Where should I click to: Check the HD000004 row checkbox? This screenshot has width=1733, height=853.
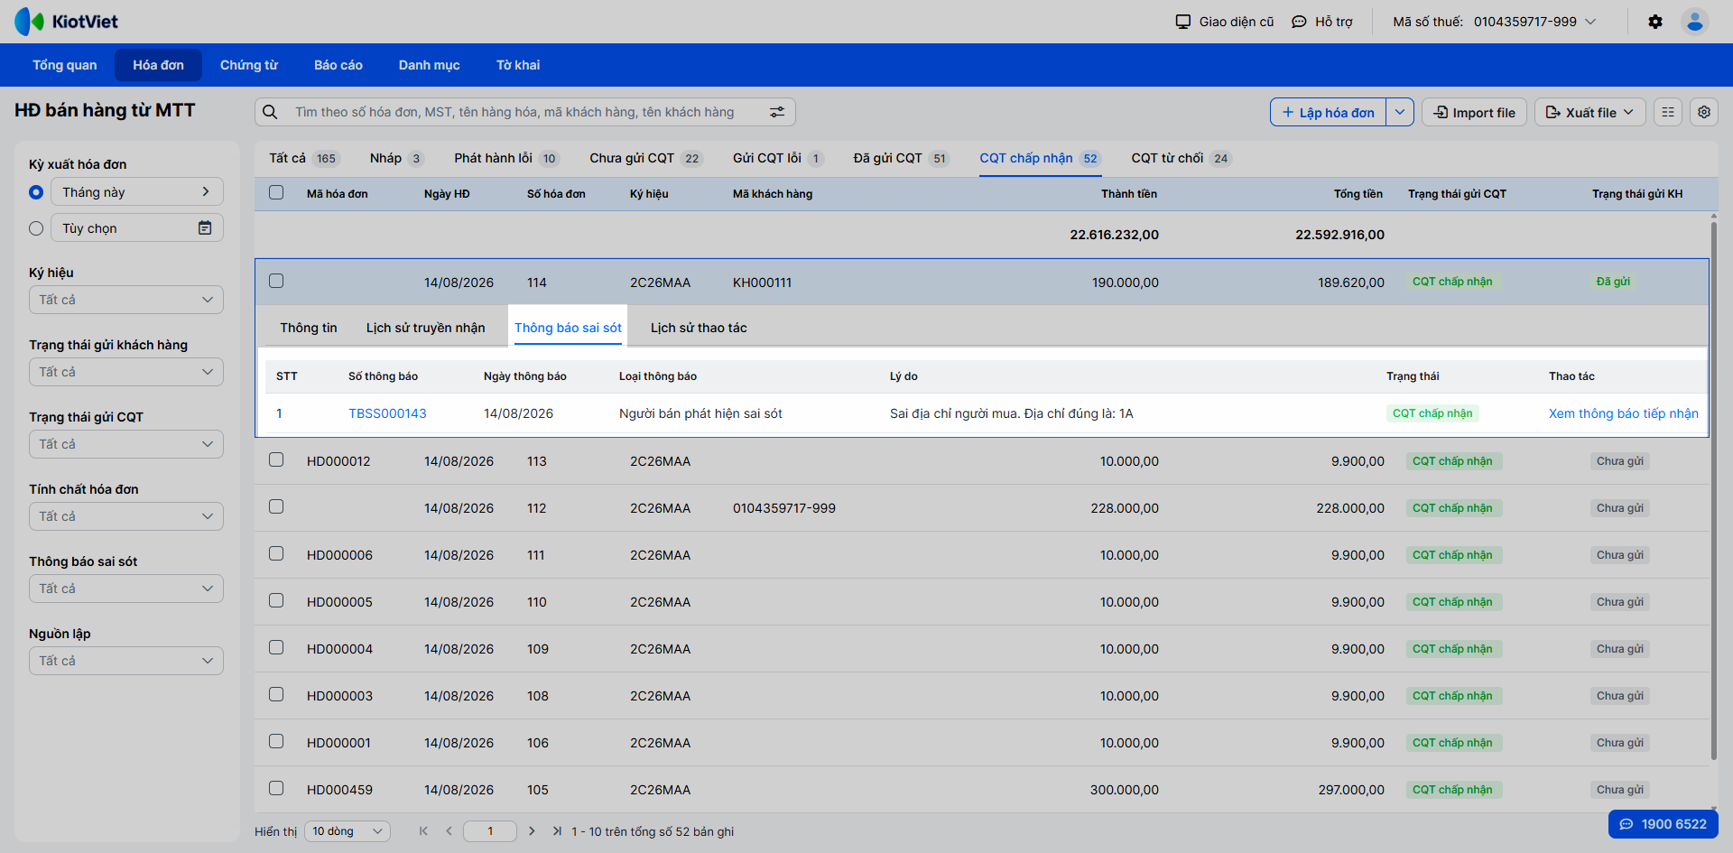click(276, 647)
